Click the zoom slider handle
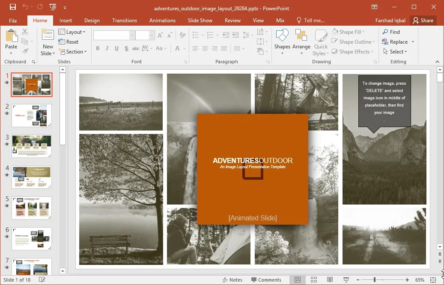444x285 pixels. coord(374,279)
